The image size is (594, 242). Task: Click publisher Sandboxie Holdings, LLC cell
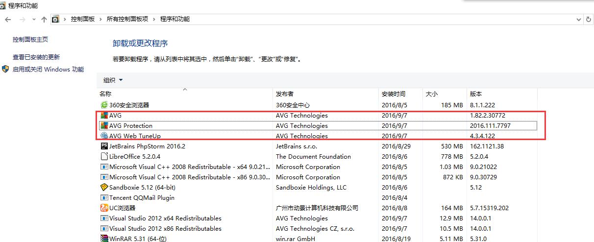point(311,188)
